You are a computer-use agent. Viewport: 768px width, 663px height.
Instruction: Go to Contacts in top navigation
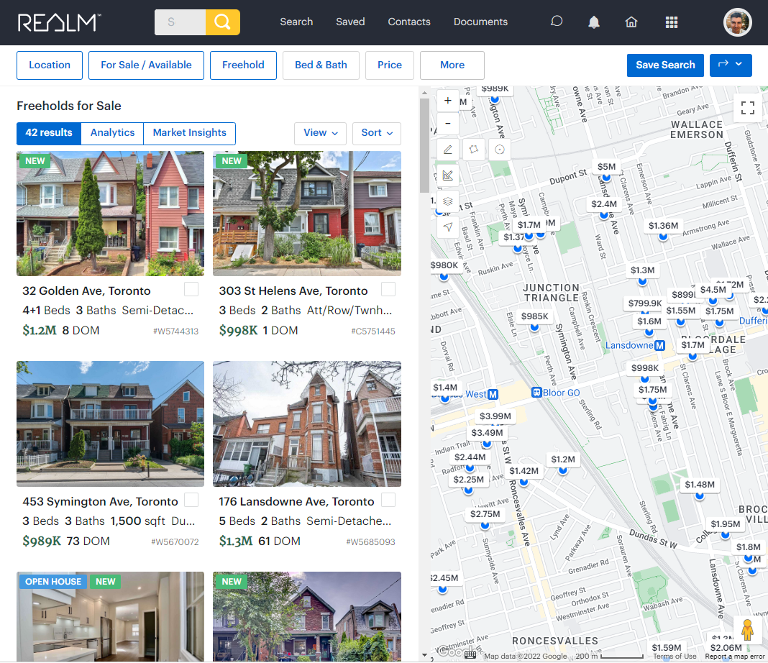409,22
